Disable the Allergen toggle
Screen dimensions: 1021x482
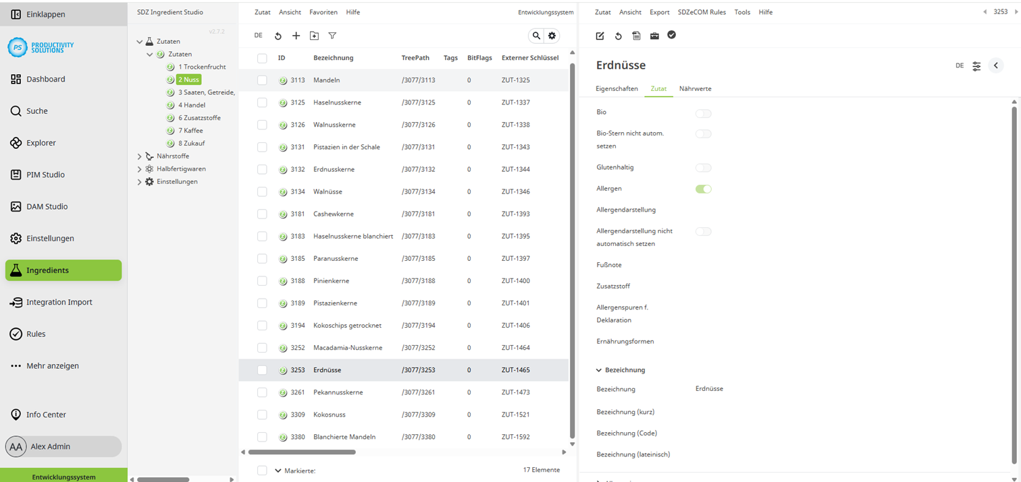pos(703,189)
